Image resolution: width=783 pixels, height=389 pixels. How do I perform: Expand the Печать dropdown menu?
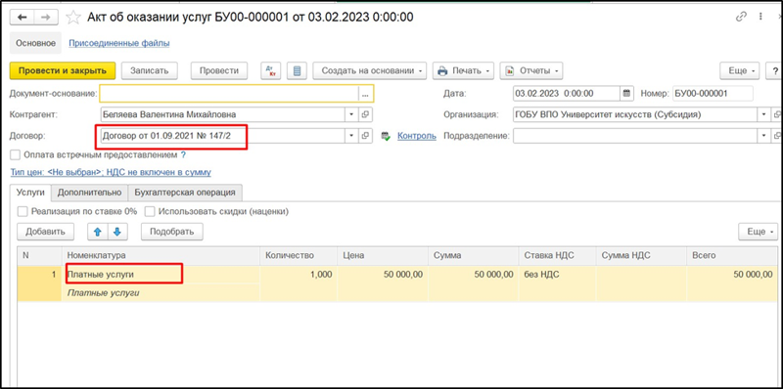(463, 70)
